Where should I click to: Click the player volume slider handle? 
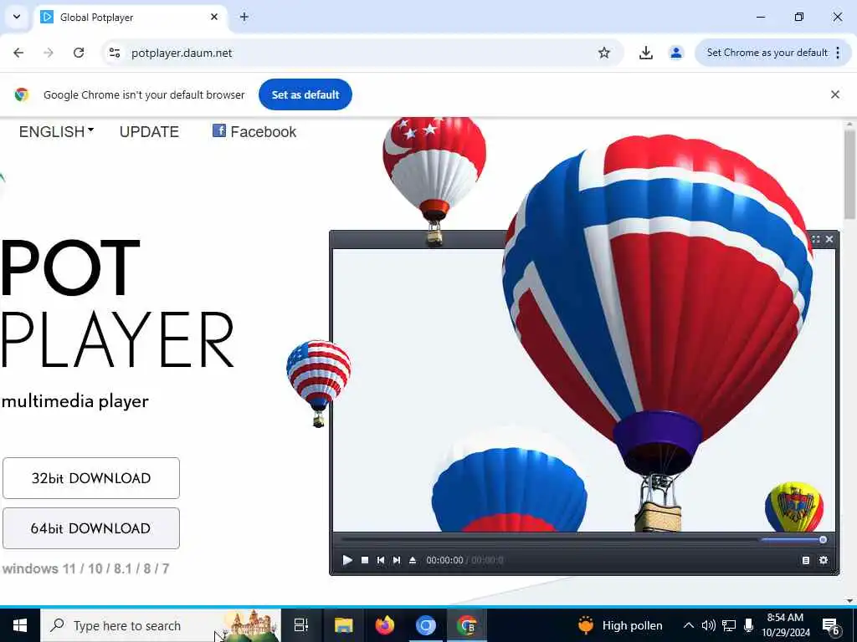824,540
